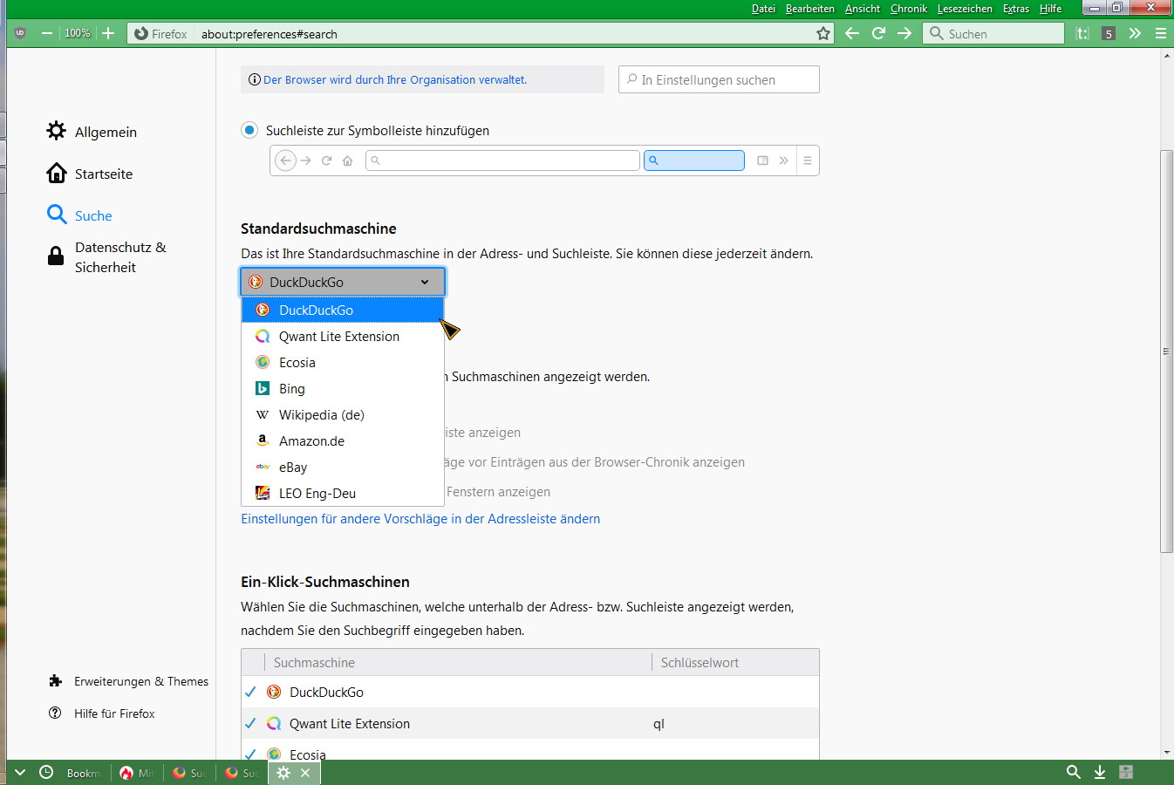The width and height of the screenshot is (1174, 785).
Task: Open the Lesezeichen menu
Action: [x=965, y=9]
